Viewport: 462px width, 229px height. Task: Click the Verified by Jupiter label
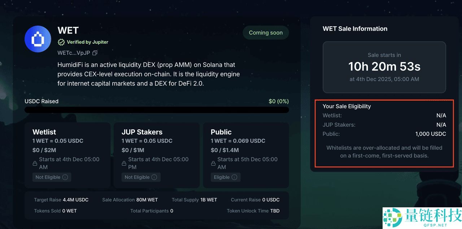click(87, 42)
